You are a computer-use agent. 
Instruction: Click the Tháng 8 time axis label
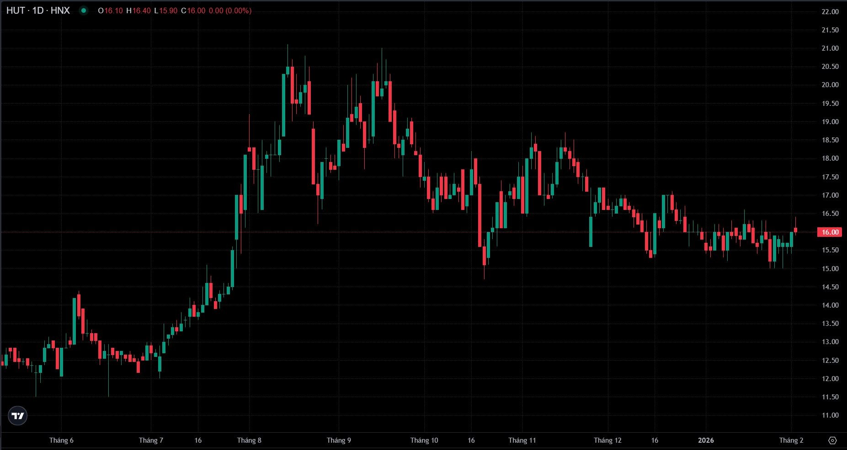(249, 440)
